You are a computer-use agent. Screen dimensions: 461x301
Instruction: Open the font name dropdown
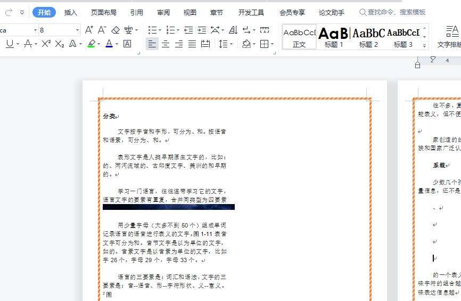(x=35, y=30)
